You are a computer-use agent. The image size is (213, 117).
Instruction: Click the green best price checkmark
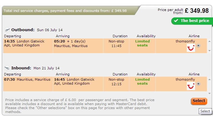pos(176,20)
